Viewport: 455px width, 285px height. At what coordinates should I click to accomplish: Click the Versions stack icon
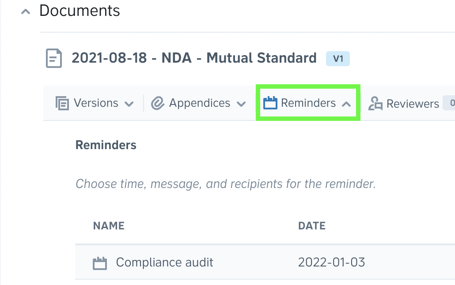(x=62, y=103)
